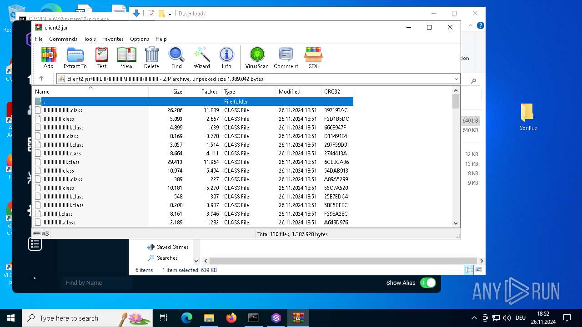582x327 pixels.
Task: Click the Extract To toolbar icon
Action: click(x=75, y=58)
